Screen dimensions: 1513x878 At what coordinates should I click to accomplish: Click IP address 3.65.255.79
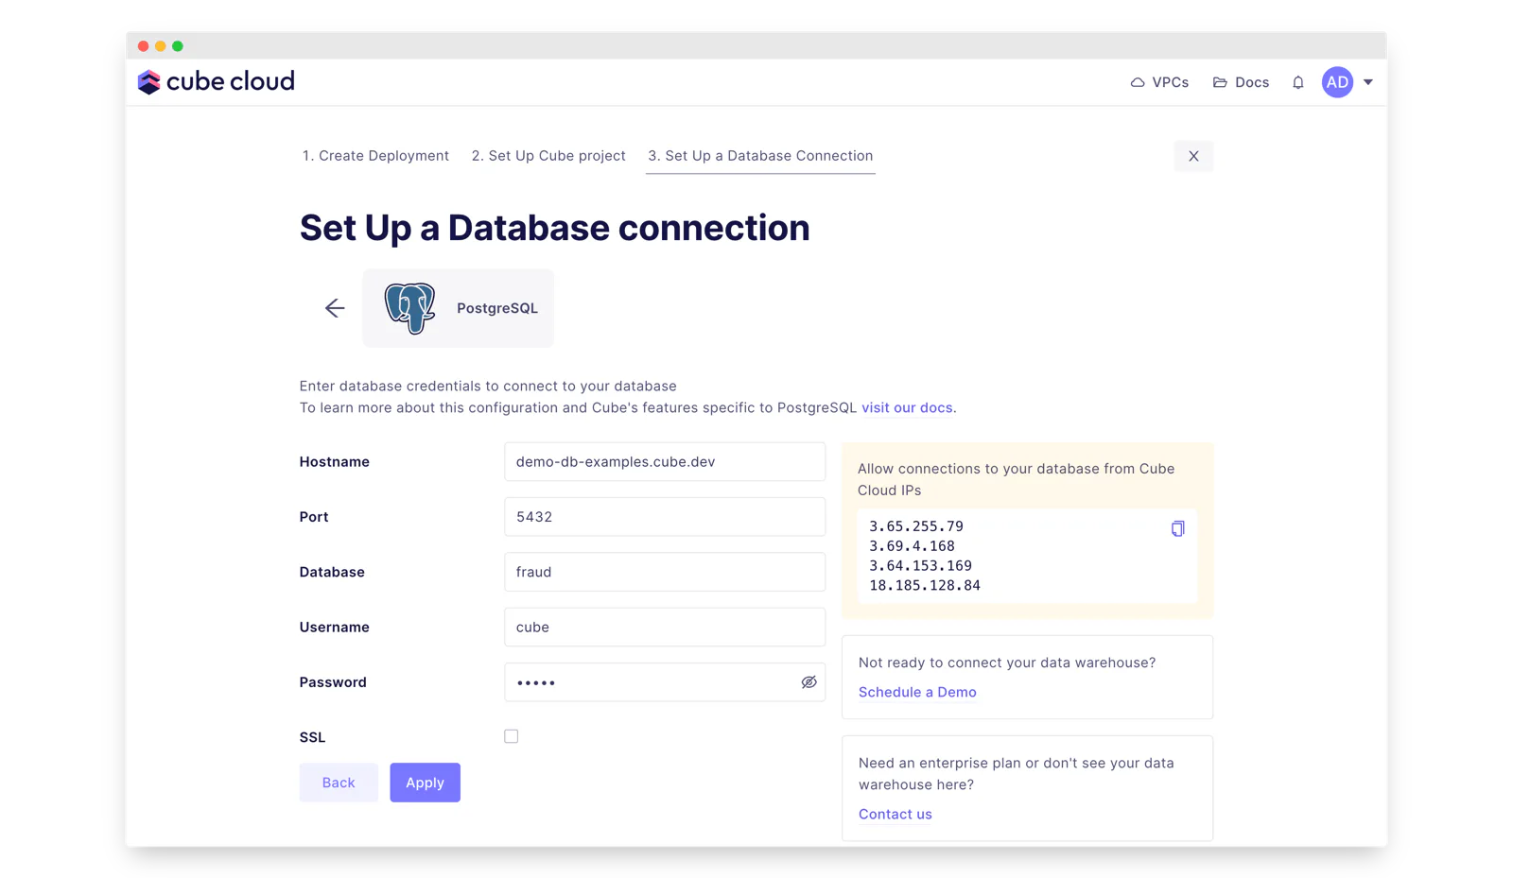pyautogui.click(x=915, y=526)
